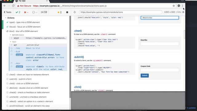The image size is (197, 111).
Task: Open the passed .focus() test row
Action: 25,27
